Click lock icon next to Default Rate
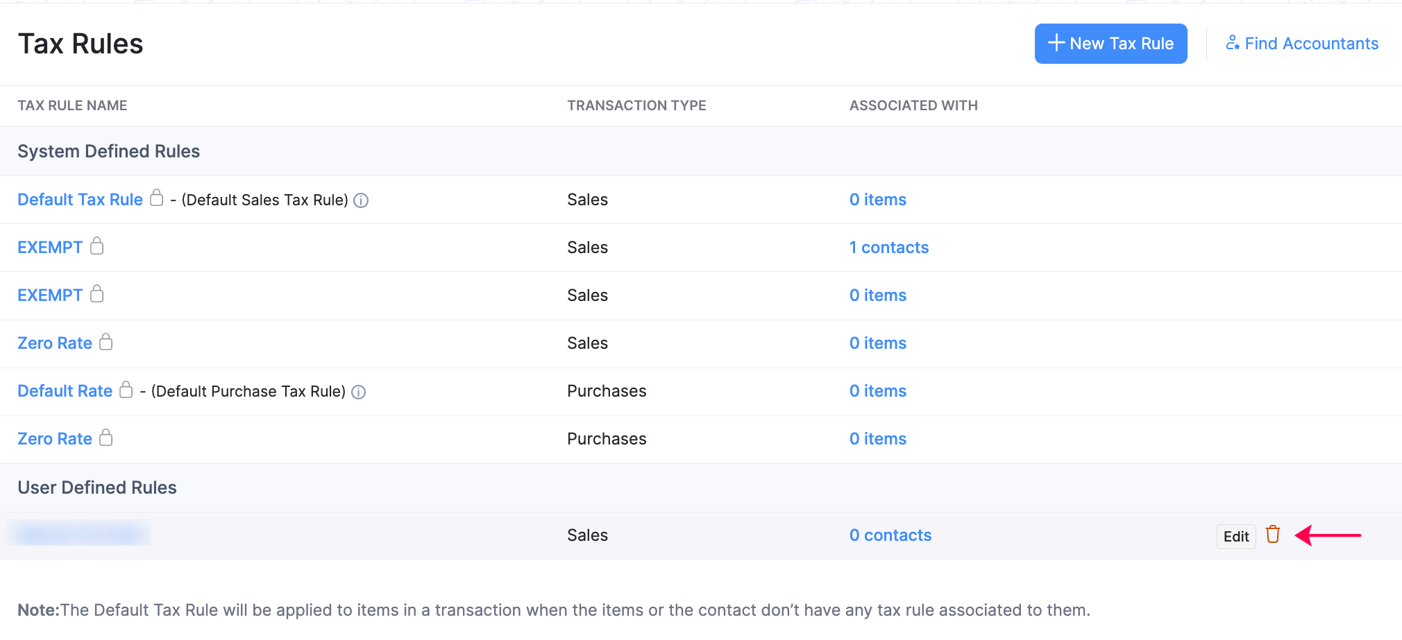The height and width of the screenshot is (640, 1402). tap(126, 389)
